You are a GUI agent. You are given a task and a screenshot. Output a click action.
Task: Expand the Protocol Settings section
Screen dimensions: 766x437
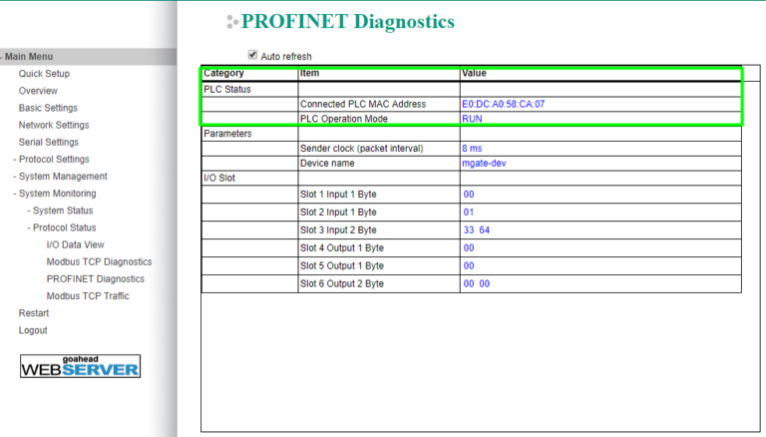(x=54, y=160)
